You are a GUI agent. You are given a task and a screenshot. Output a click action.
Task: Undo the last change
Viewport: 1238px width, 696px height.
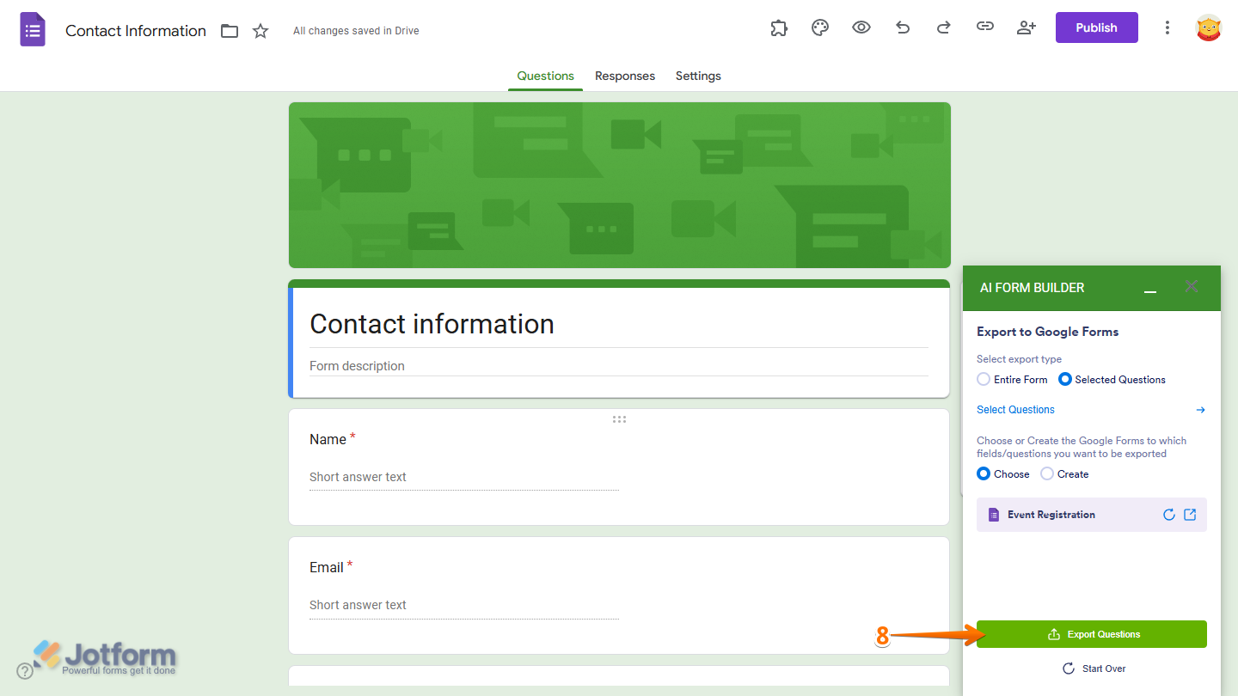(x=902, y=27)
